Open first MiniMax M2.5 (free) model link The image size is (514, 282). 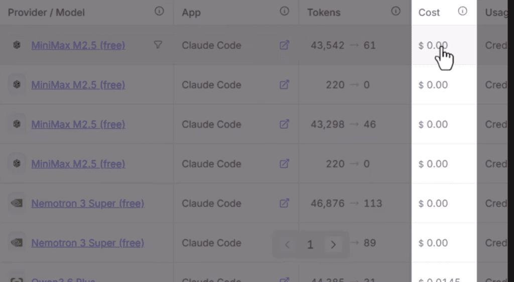pos(78,45)
